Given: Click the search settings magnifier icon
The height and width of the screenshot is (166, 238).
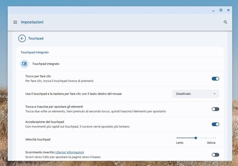Looking at the screenshot, I should click(x=226, y=22).
